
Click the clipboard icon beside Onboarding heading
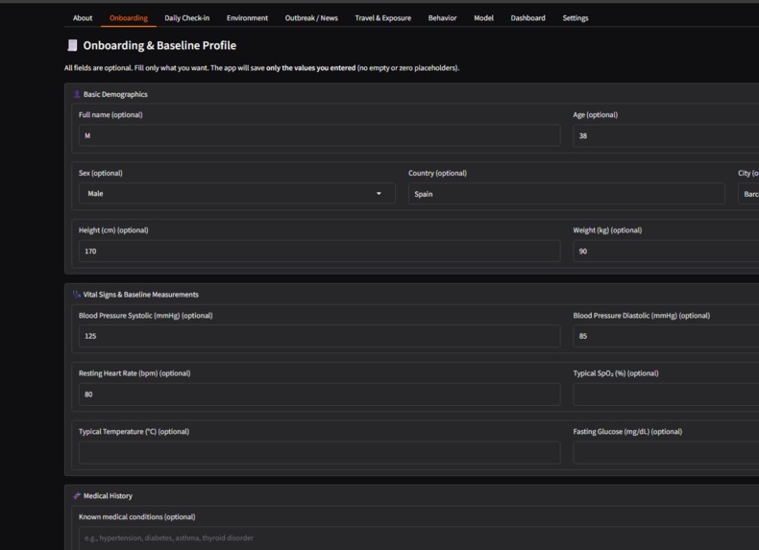pos(72,45)
